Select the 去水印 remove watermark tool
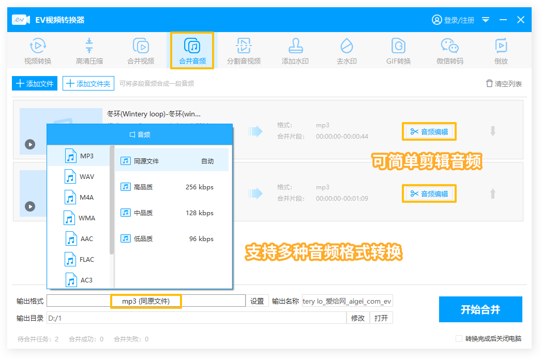 tap(347, 51)
